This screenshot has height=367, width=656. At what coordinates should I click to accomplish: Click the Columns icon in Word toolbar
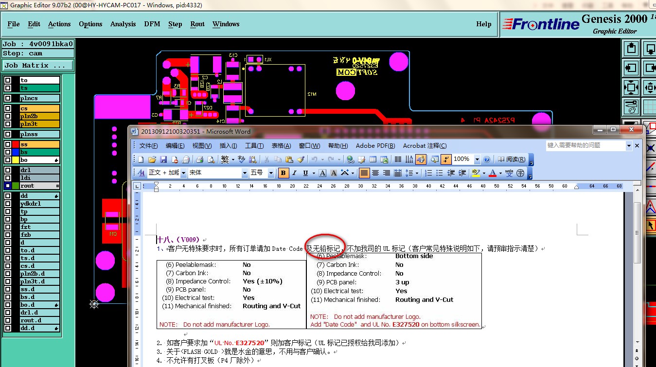click(398, 159)
